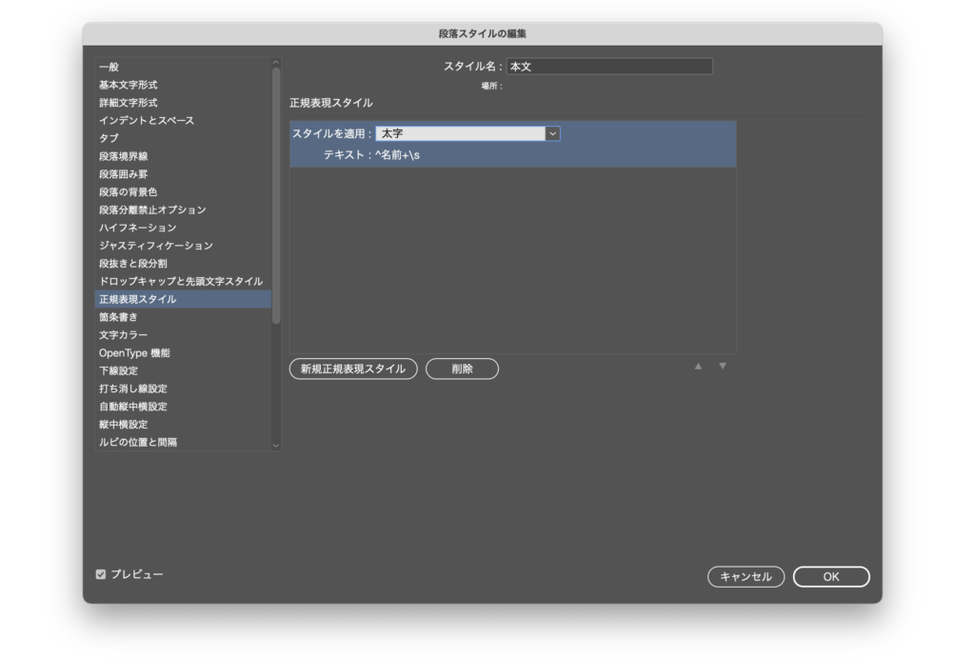
Task: Select the OpenType 機能 category
Action: [x=134, y=353]
